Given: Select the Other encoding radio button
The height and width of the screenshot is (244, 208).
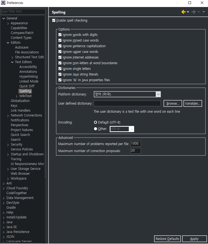Looking at the screenshot, I should (x=95, y=129).
